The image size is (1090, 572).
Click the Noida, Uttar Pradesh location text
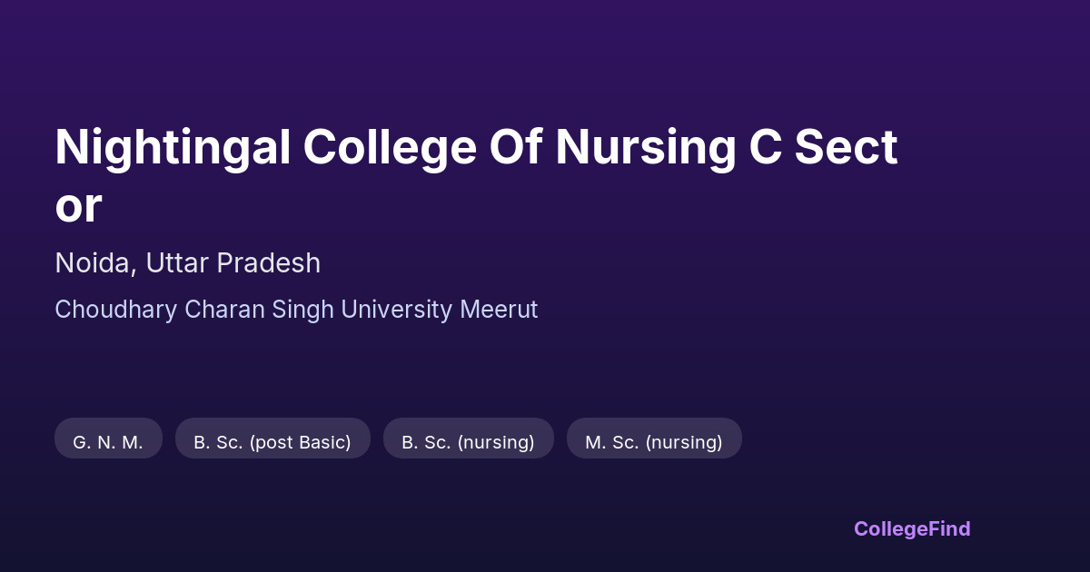187,263
